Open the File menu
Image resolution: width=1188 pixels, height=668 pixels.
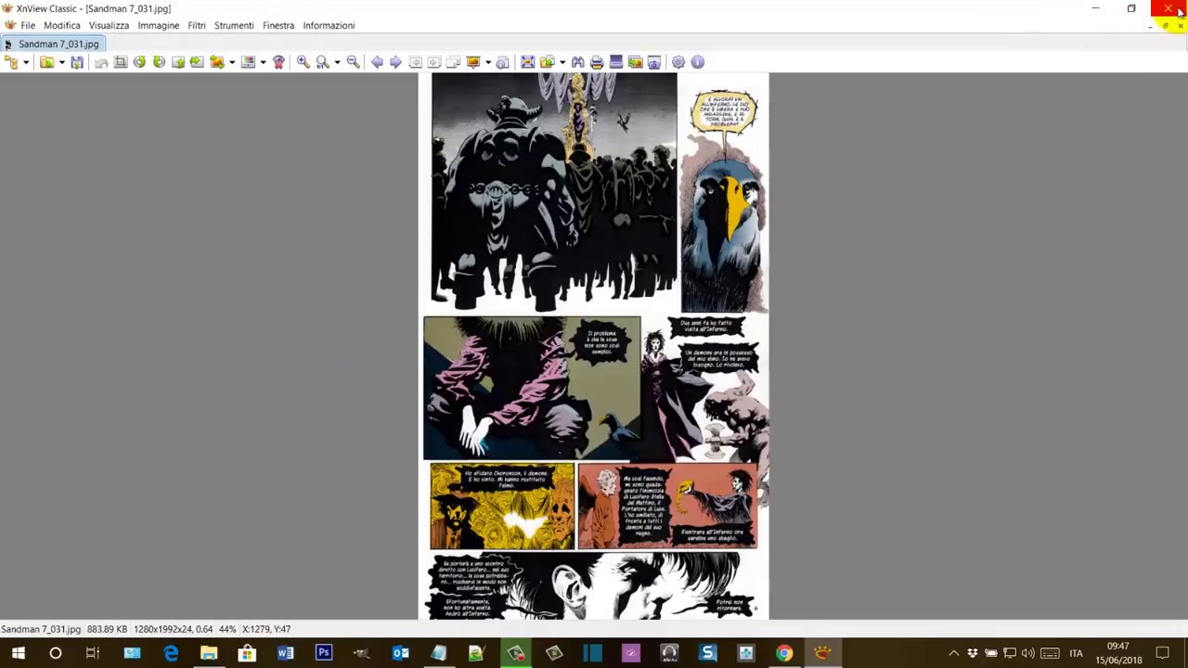click(28, 25)
